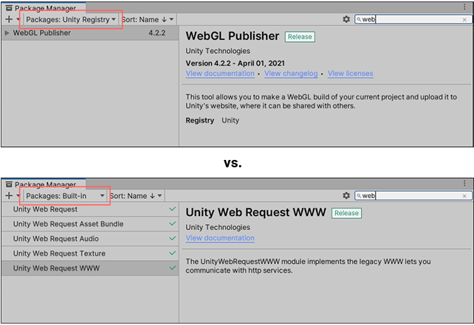Viewport: 474px width, 325px height.
Task: Open View documentation link for WebGL Publisher
Action: [x=220, y=74]
